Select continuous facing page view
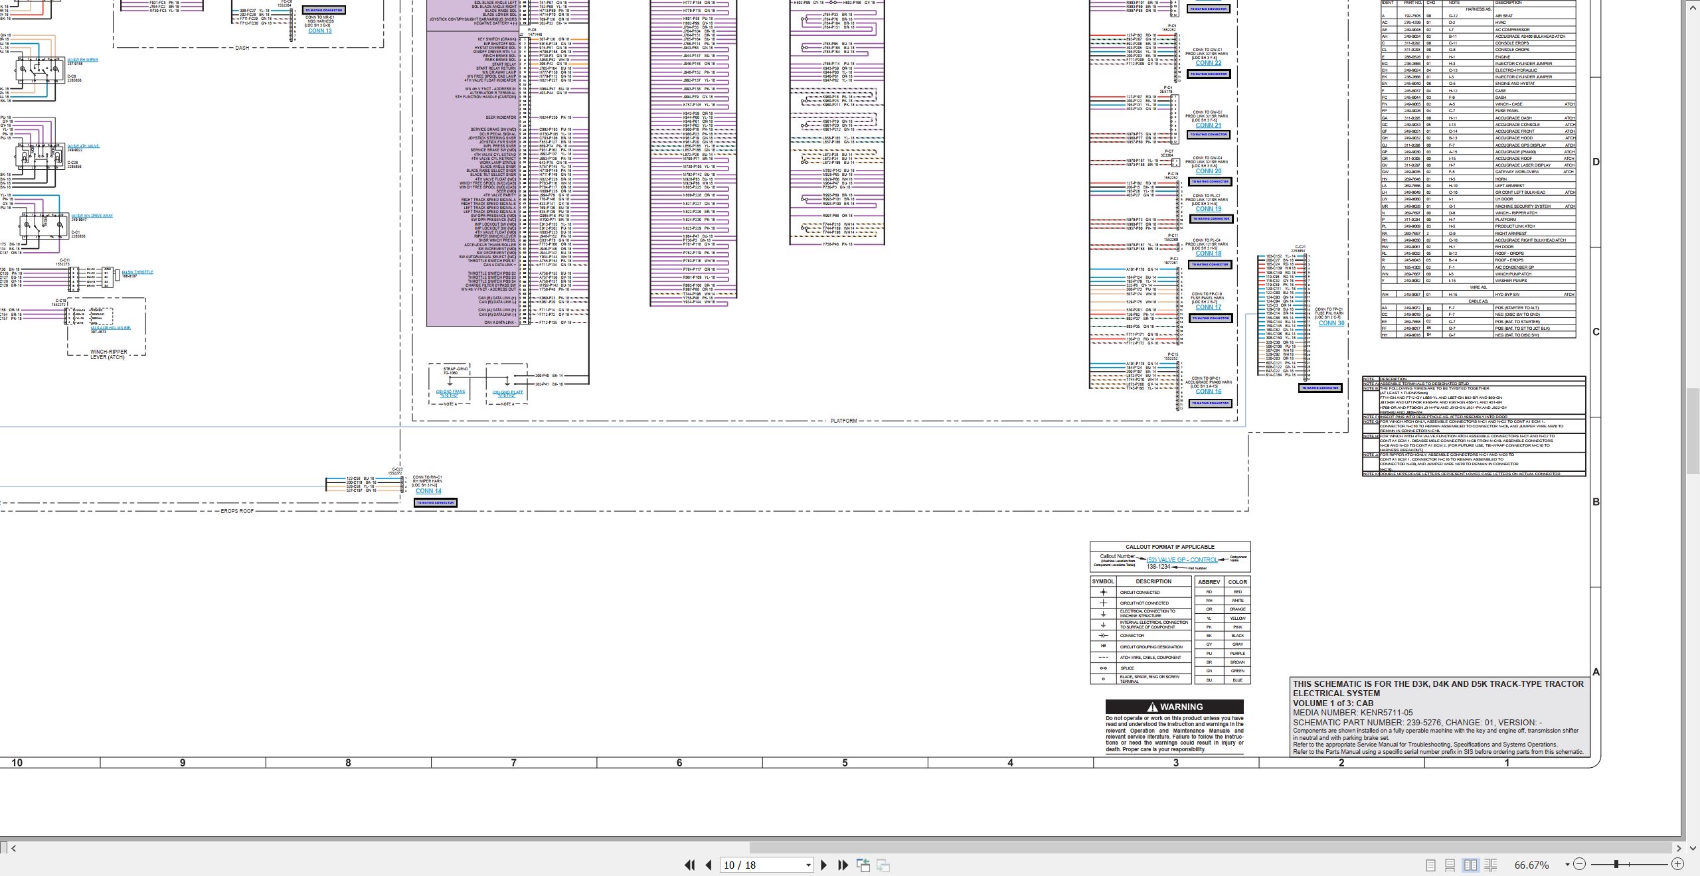Viewport: 1700px width, 876px height. tap(1491, 865)
